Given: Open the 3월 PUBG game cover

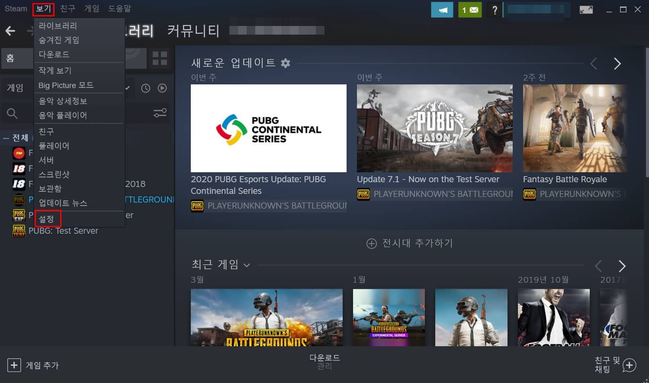Looking at the screenshot, I should tap(267, 317).
